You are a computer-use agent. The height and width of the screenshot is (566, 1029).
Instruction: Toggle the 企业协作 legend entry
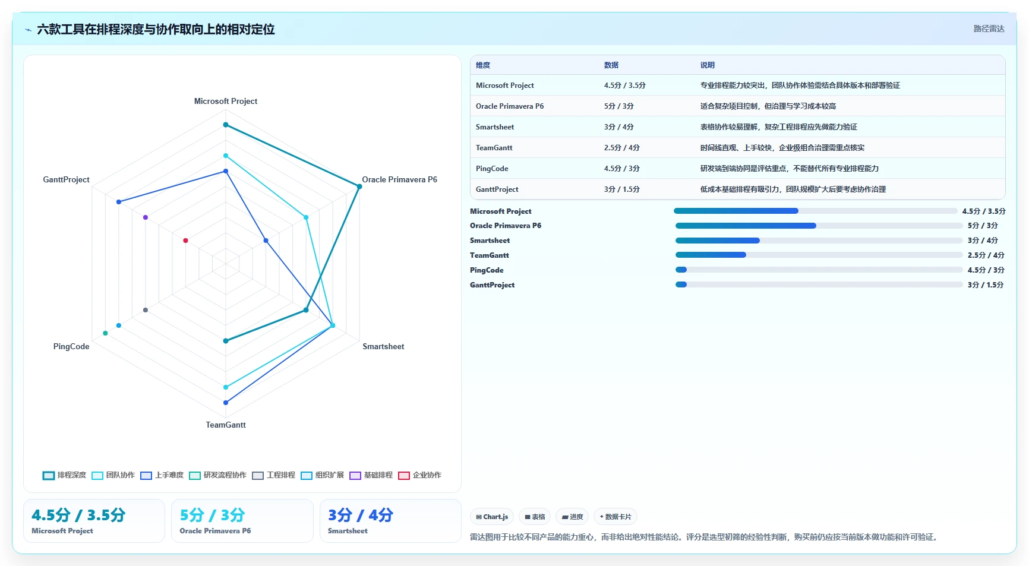point(419,475)
